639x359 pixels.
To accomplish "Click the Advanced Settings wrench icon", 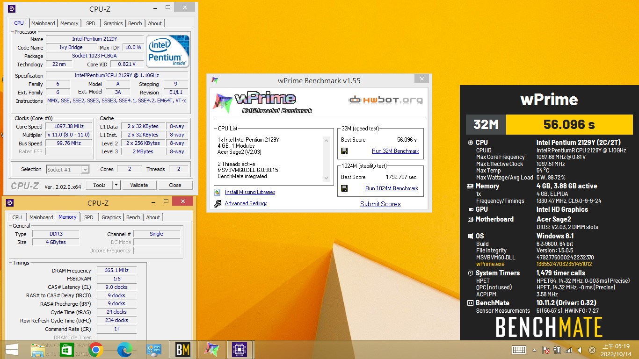I will [x=218, y=203].
